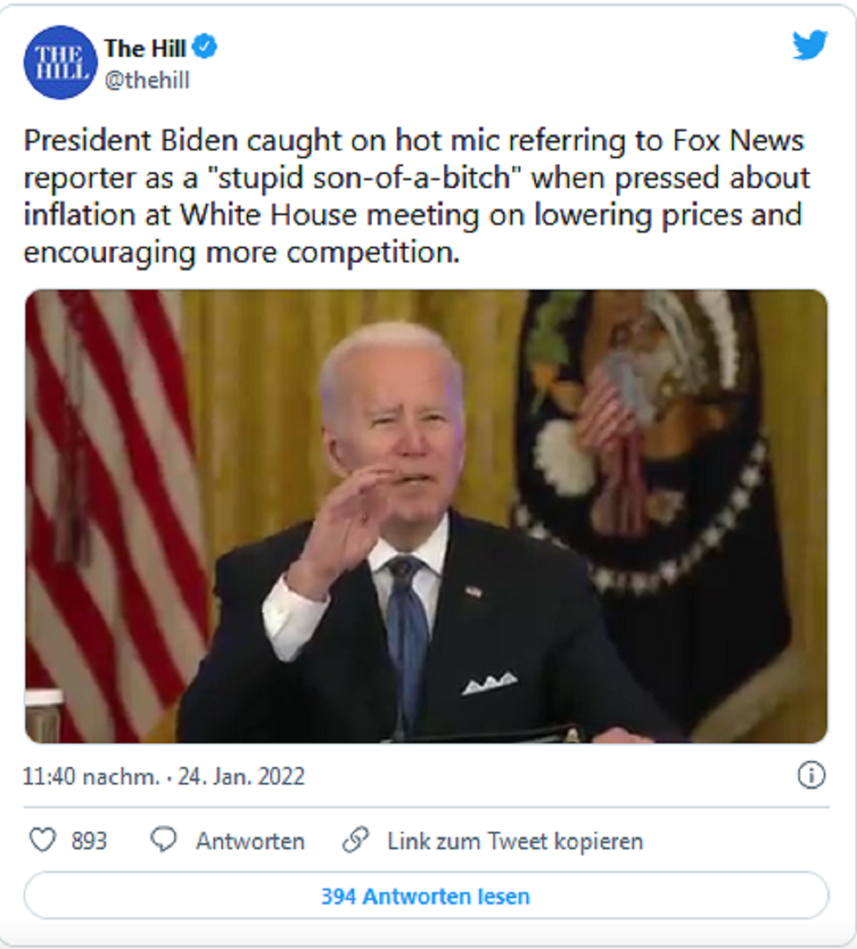Click the Twitter bird logo
This screenshot has height=949, width=857.
810,45
